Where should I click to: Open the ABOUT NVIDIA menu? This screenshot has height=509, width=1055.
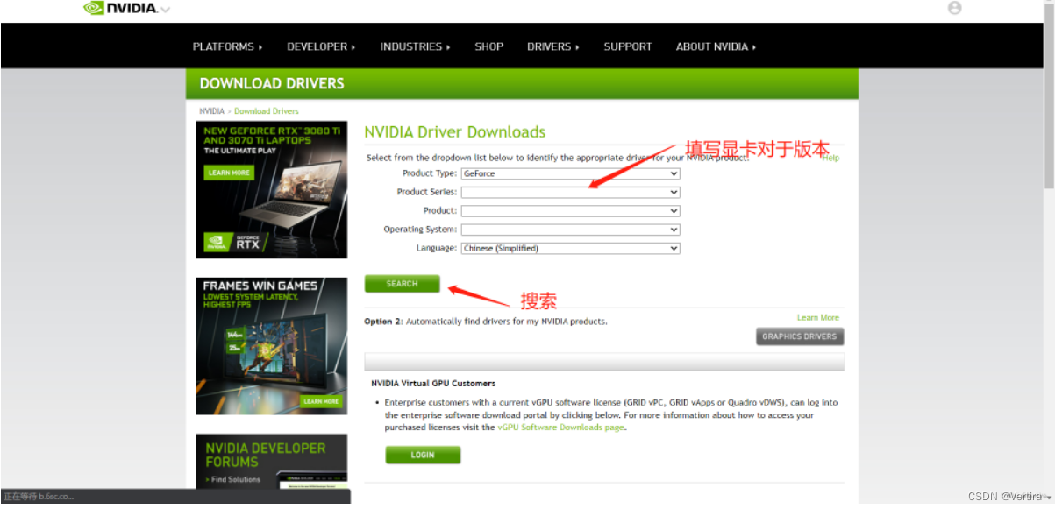coord(716,46)
